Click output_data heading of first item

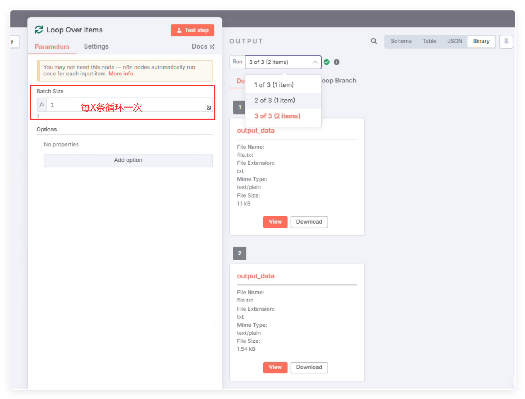(x=256, y=131)
